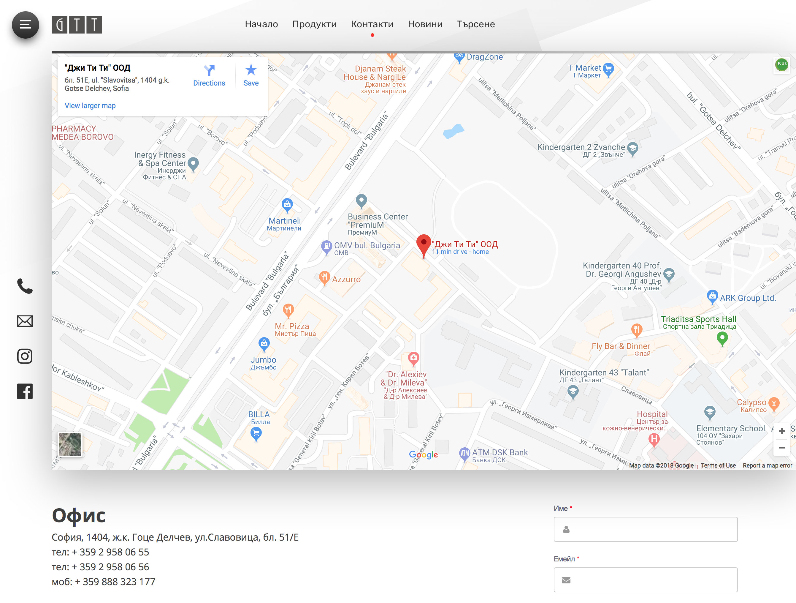Click the Calypso bar pin
Screen dimensions: 796x603
tap(774, 405)
